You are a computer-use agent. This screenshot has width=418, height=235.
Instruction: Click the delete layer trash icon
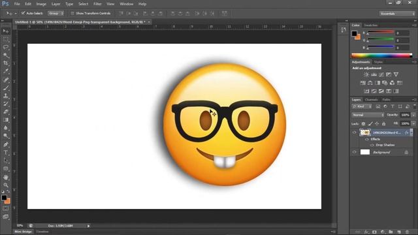(407, 232)
